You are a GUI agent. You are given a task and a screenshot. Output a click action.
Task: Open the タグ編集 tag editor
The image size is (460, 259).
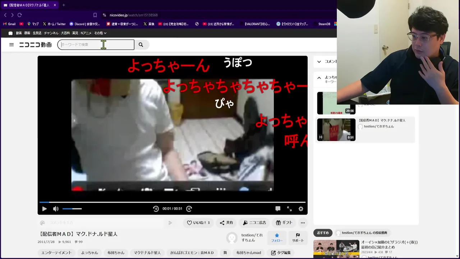[x=281, y=253]
